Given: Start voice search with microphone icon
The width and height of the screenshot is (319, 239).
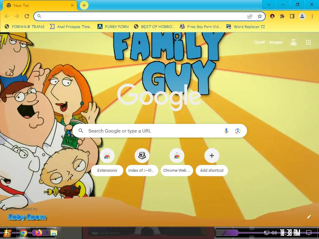Looking at the screenshot, I should coord(226,131).
